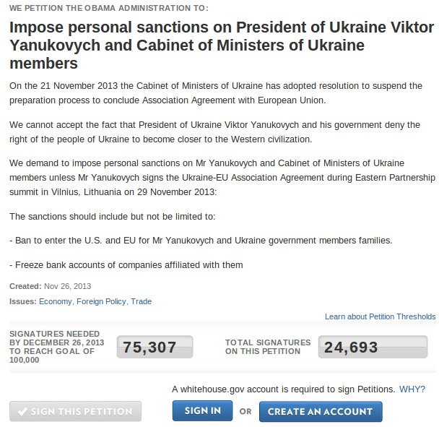Open Learn about Petition Thresholds link
Screen dimensions: 439x427
380,316
